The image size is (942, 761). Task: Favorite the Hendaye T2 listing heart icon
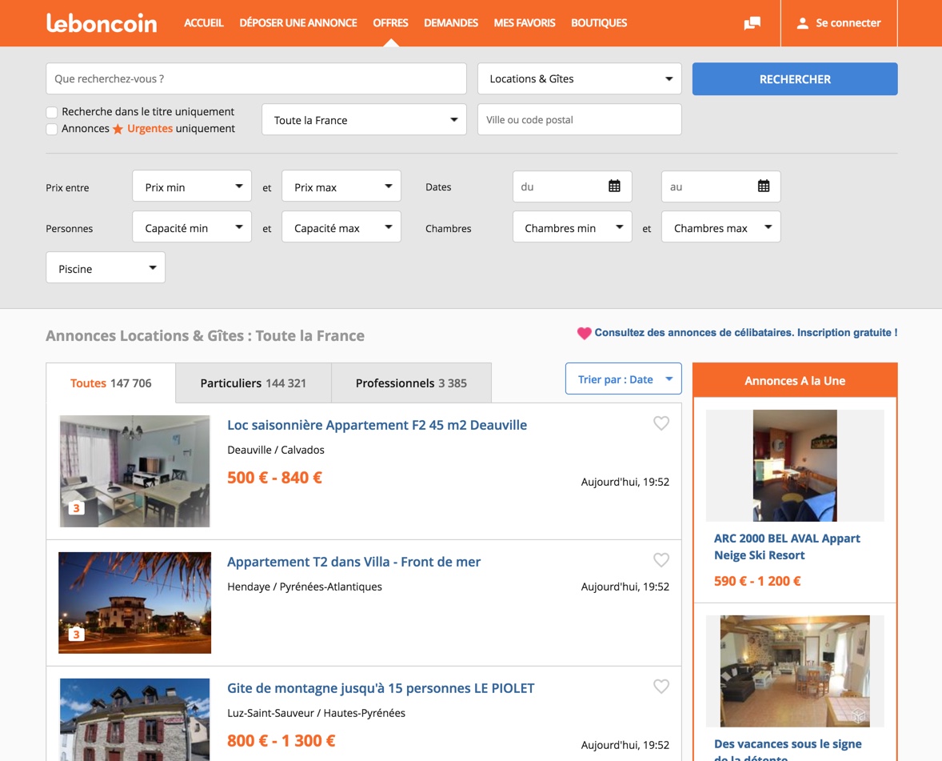pos(661,560)
